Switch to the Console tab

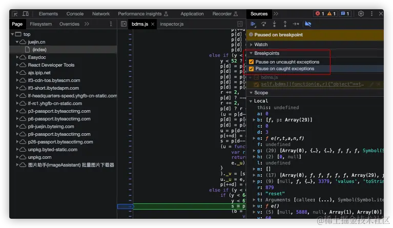click(75, 14)
